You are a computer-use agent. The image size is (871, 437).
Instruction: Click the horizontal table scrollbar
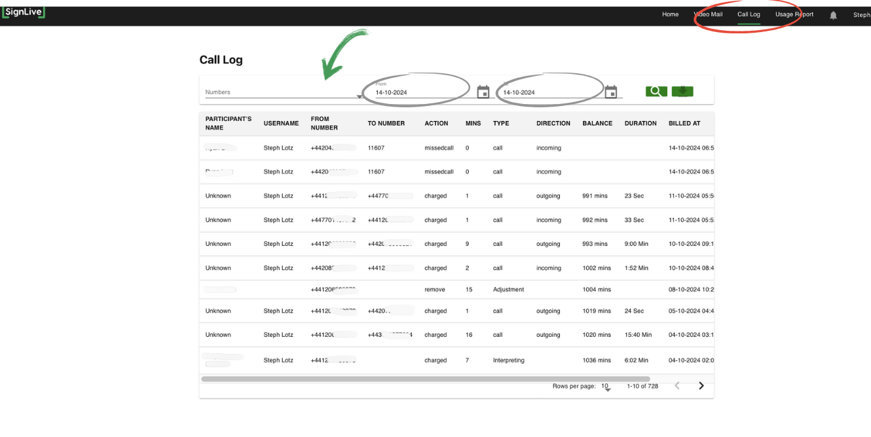coord(426,379)
